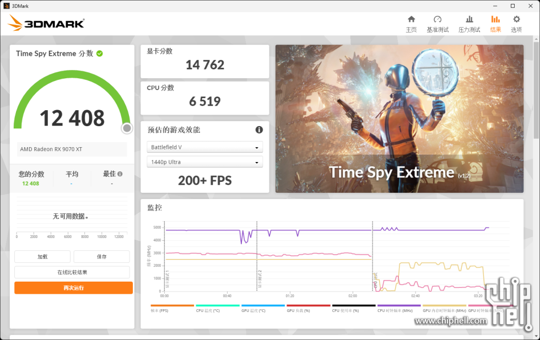Click the green 12 408 under 您的分数
This screenshot has height=340, width=540.
click(31, 184)
